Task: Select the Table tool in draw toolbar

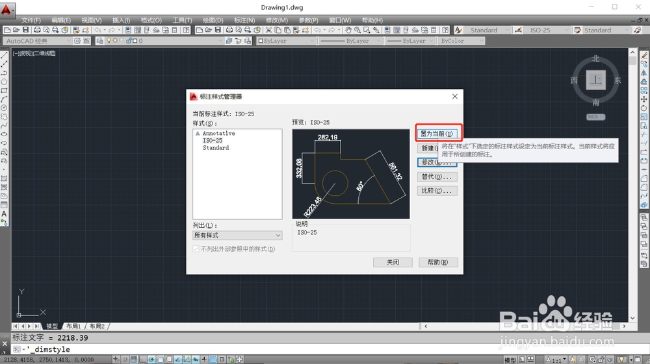Action: coord(4,205)
